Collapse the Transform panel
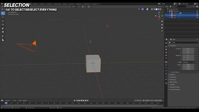 click(172, 46)
